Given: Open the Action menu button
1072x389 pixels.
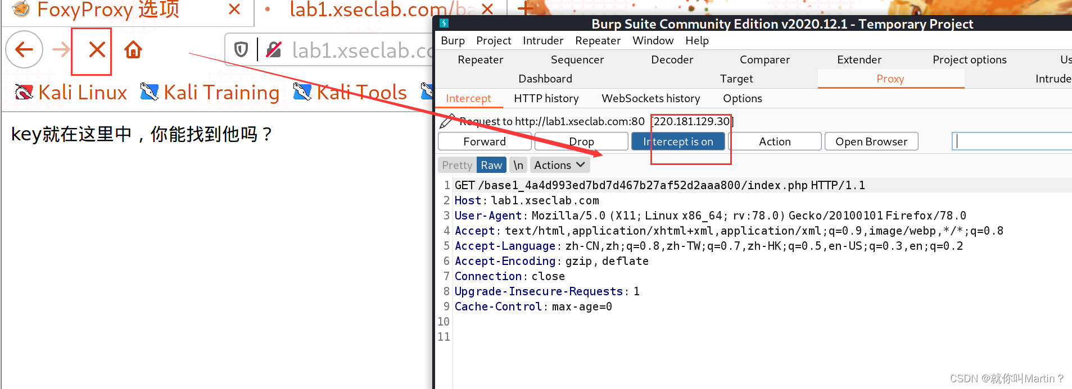Looking at the screenshot, I should click(x=775, y=141).
